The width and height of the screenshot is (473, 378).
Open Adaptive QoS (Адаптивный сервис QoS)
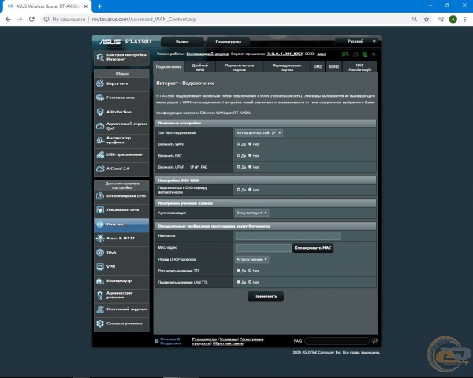click(x=121, y=126)
